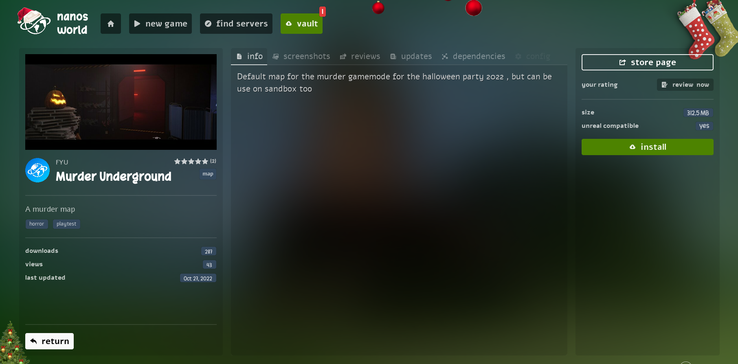Select the horror tag
The height and width of the screenshot is (364, 738).
click(x=37, y=224)
